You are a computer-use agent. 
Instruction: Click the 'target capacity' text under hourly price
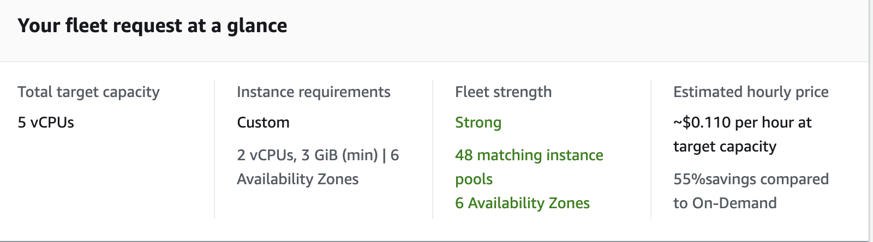(725, 147)
